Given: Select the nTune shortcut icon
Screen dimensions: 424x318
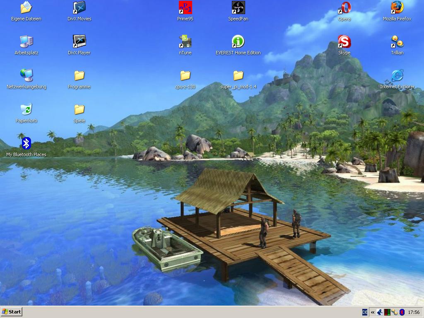Looking at the screenshot, I should point(185,41).
